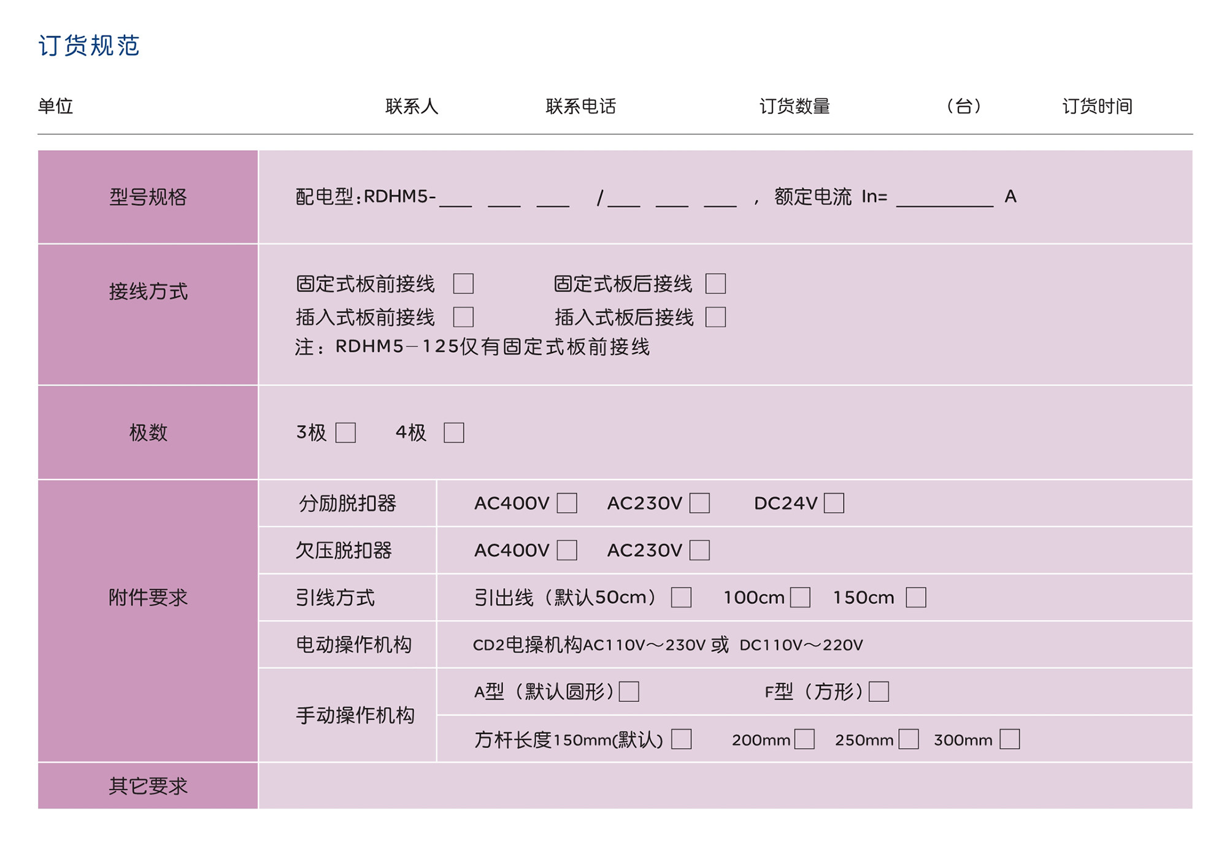1227x859 pixels.
Task: Check AC400V for 分励脱扣器
Action: (566, 503)
